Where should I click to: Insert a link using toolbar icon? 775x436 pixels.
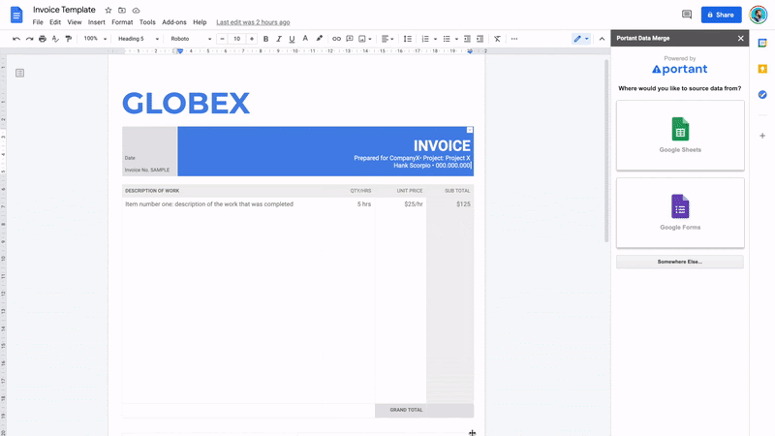click(x=336, y=39)
